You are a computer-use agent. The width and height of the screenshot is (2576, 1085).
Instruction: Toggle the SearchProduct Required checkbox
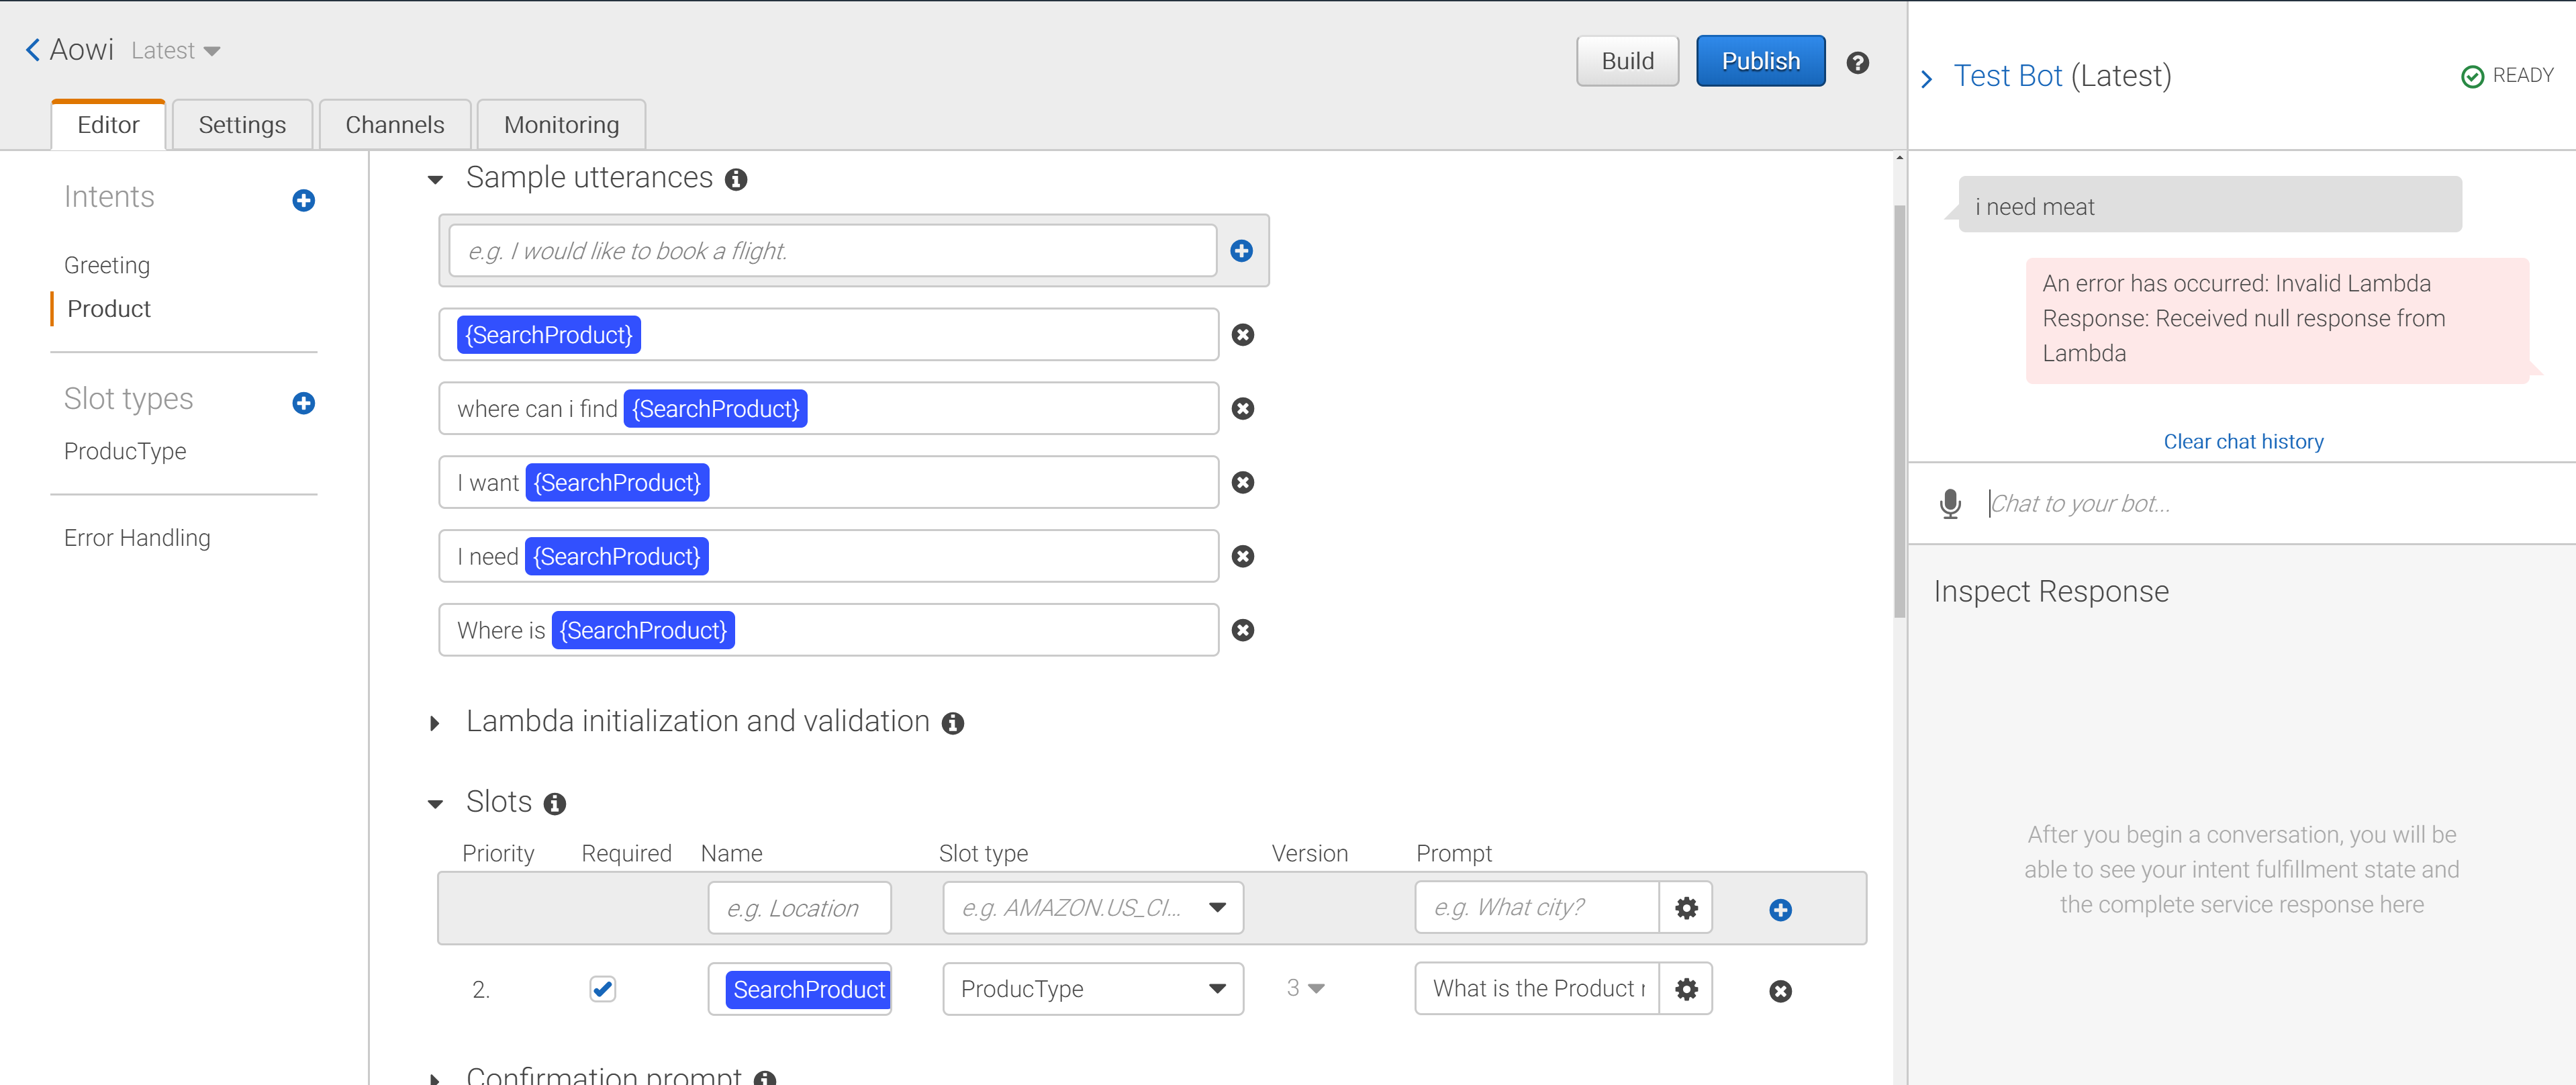coord(602,989)
